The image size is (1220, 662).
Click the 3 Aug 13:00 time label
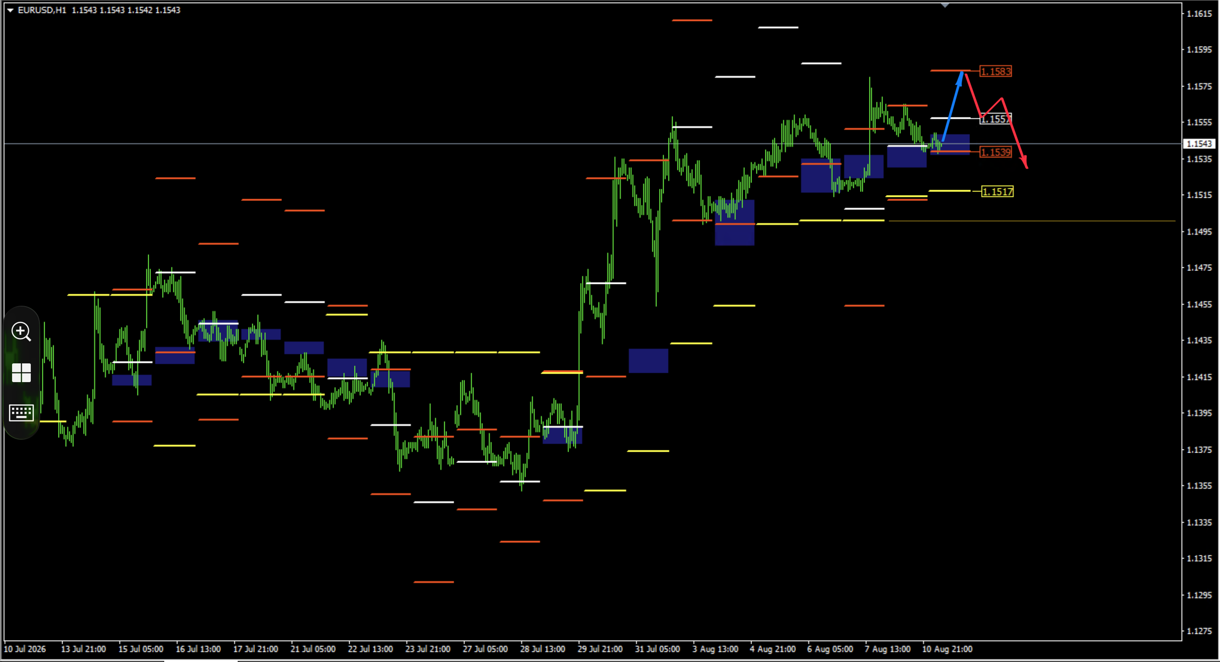[x=715, y=649]
